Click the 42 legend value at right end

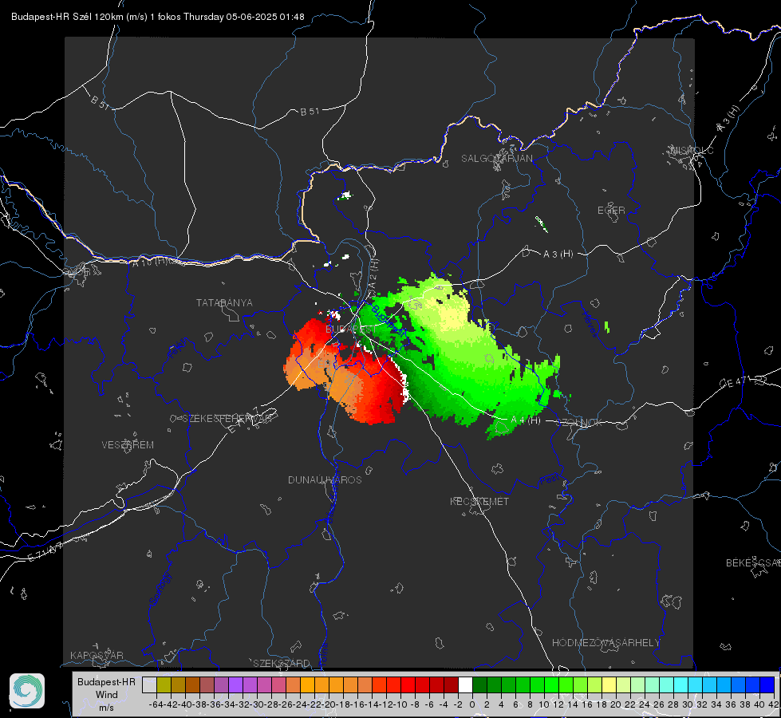point(773,704)
